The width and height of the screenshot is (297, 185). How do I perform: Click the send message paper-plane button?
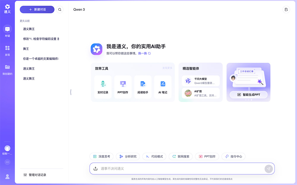click(x=268, y=169)
